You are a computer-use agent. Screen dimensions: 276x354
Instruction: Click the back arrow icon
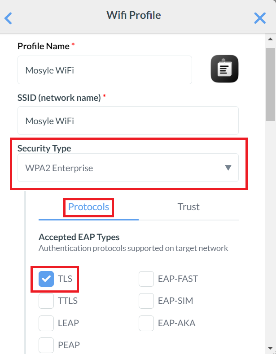click(8, 18)
